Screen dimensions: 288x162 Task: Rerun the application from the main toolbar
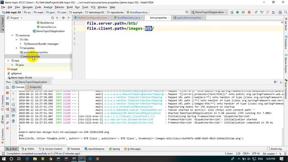232,12
